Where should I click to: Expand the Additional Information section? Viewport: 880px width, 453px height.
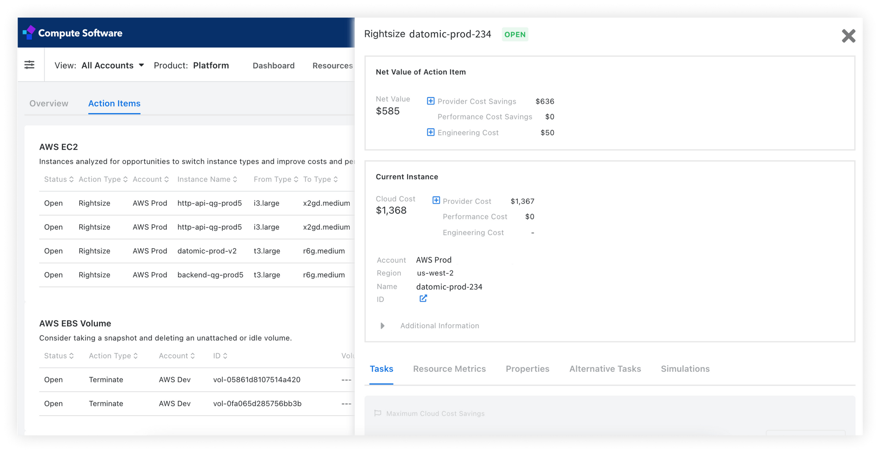pyautogui.click(x=382, y=326)
